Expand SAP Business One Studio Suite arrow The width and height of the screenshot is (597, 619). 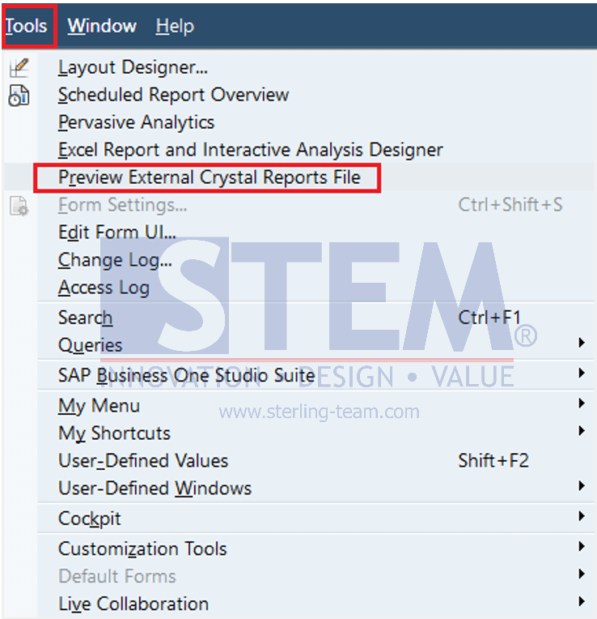[x=582, y=373]
